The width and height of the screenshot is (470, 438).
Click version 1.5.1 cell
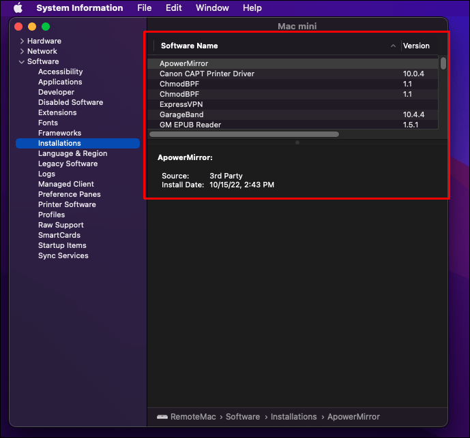(x=411, y=125)
